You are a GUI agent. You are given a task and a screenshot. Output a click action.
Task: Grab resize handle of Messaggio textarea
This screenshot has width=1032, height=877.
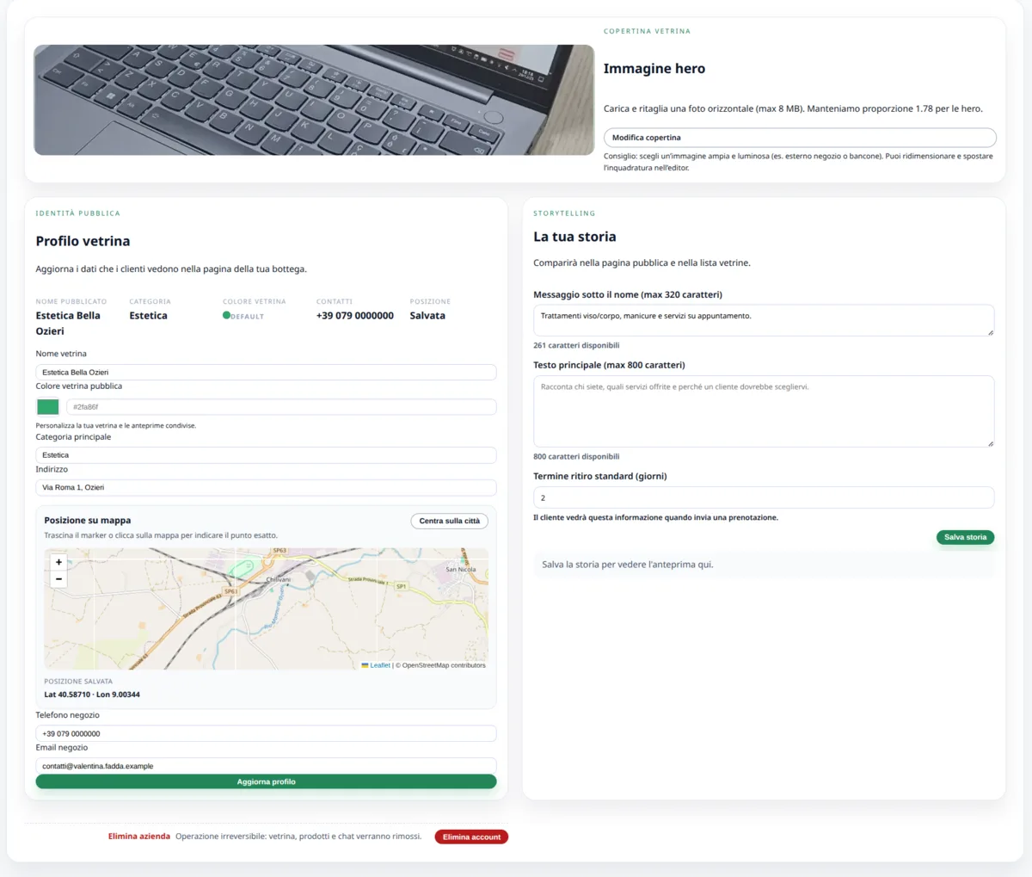click(x=990, y=331)
